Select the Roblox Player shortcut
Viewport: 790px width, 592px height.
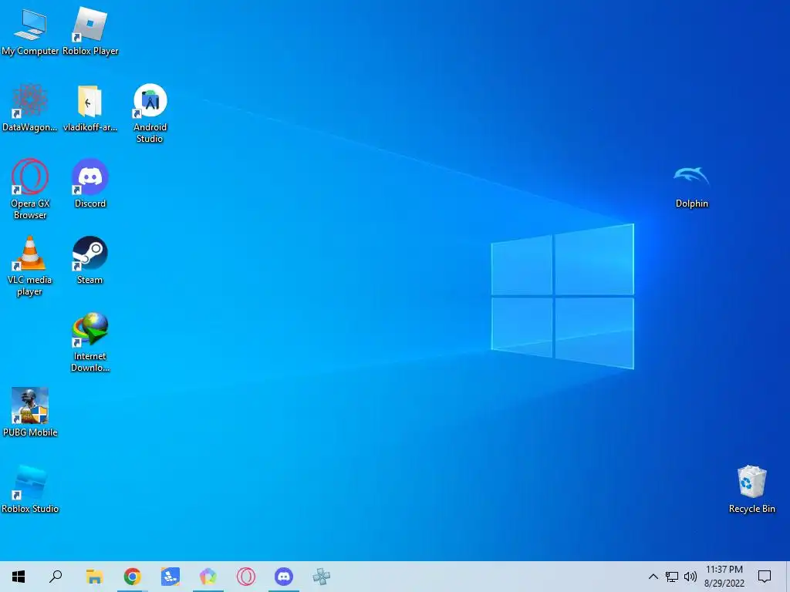(x=90, y=32)
